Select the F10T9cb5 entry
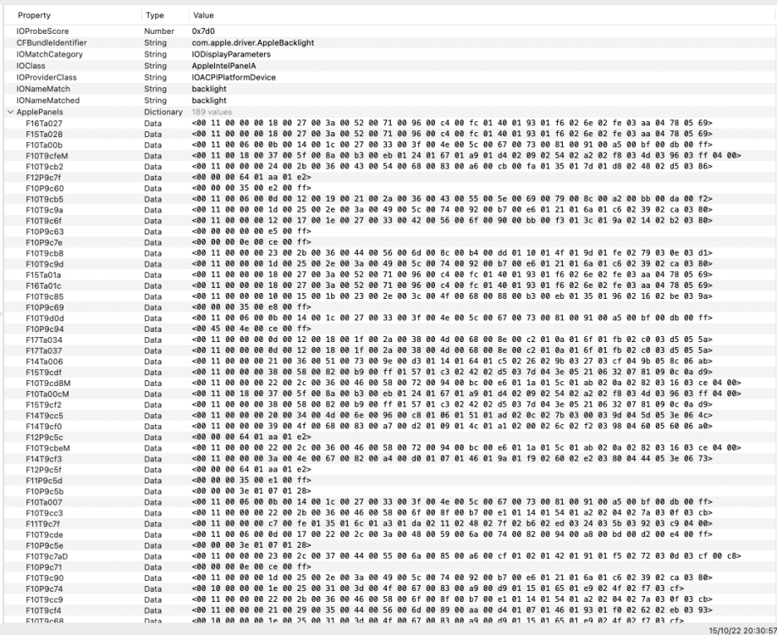 pos(45,199)
